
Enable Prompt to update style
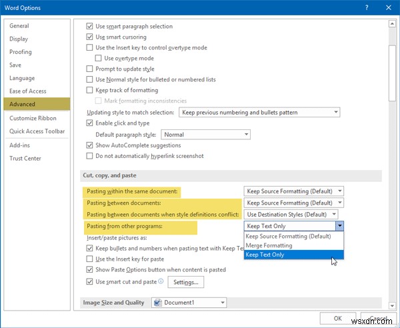[89, 69]
